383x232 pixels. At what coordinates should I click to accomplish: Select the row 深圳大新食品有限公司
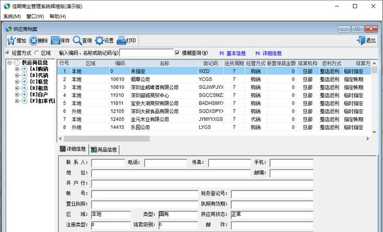[x=214, y=111]
